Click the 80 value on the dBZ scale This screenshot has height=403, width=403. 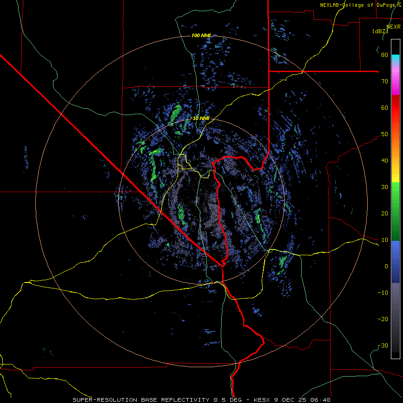coord(385,55)
